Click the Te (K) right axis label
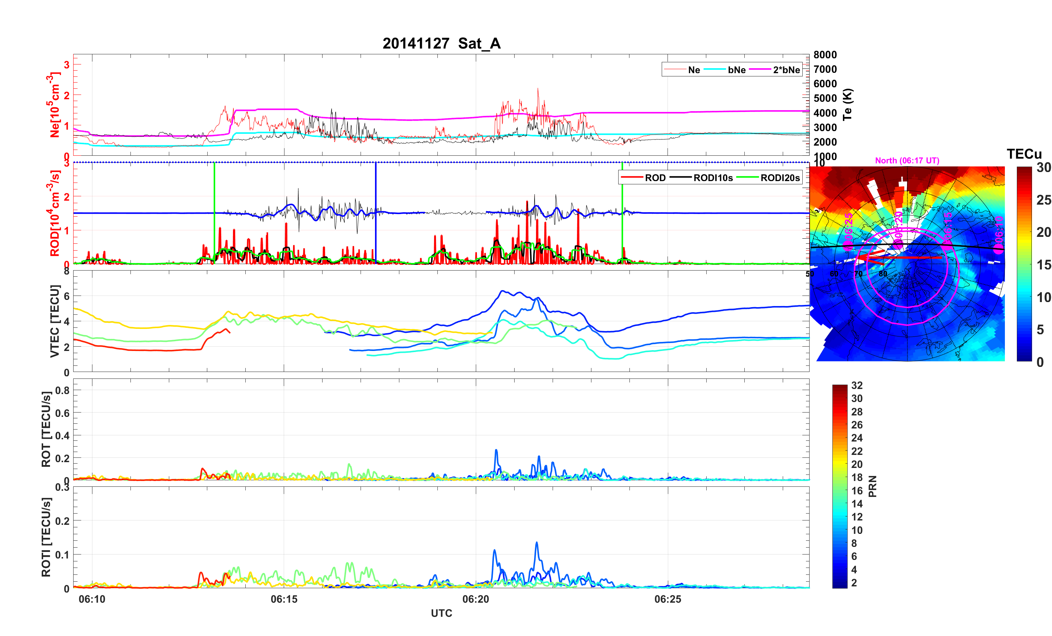 coord(848,105)
